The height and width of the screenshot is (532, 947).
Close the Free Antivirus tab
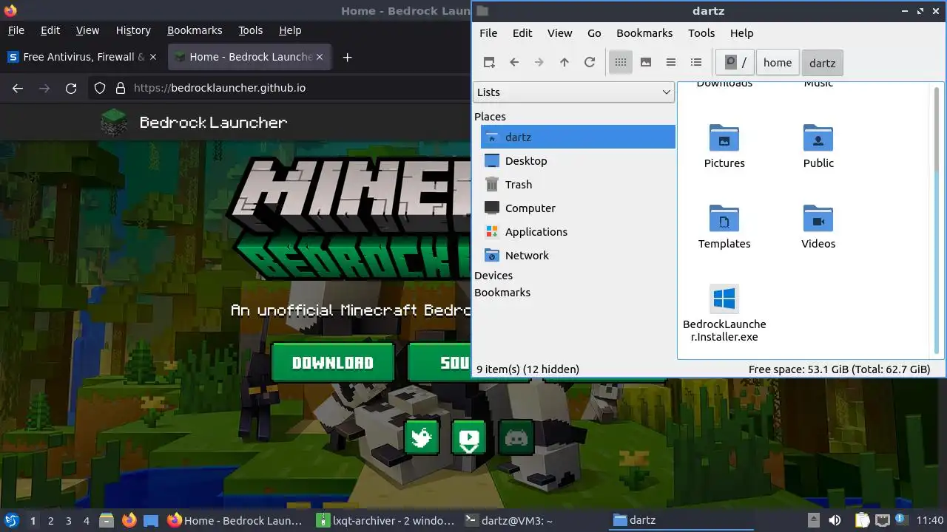[153, 57]
